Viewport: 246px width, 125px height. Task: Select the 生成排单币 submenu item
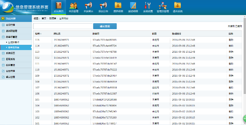click(x=13, y=42)
